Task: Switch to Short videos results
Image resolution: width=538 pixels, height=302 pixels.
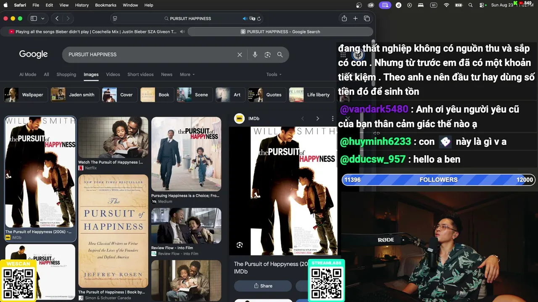Action: (x=140, y=74)
